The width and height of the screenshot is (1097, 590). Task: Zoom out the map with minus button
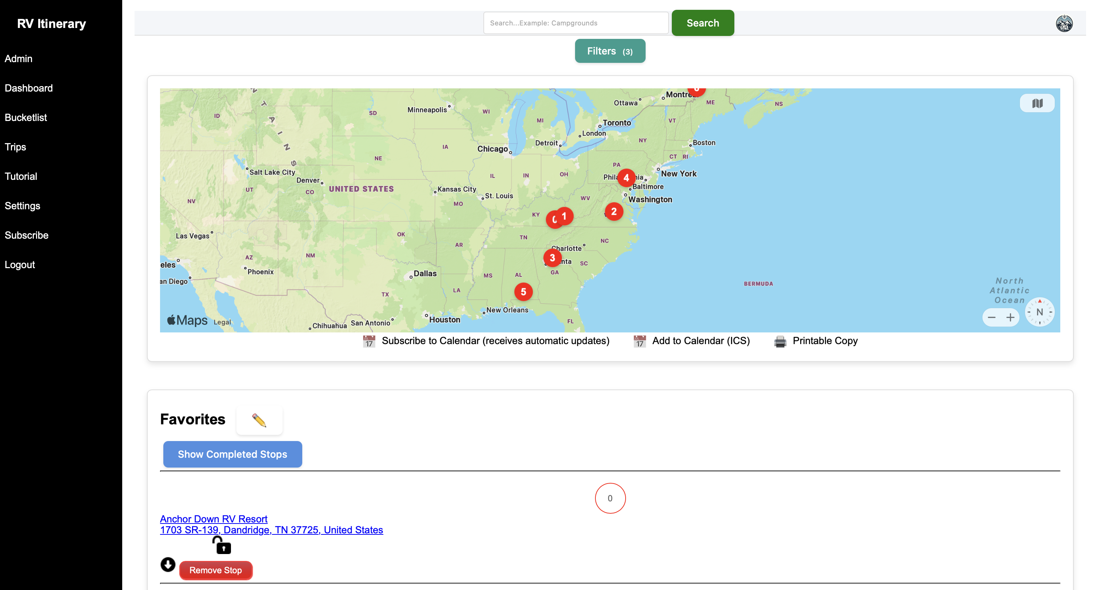point(992,318)
